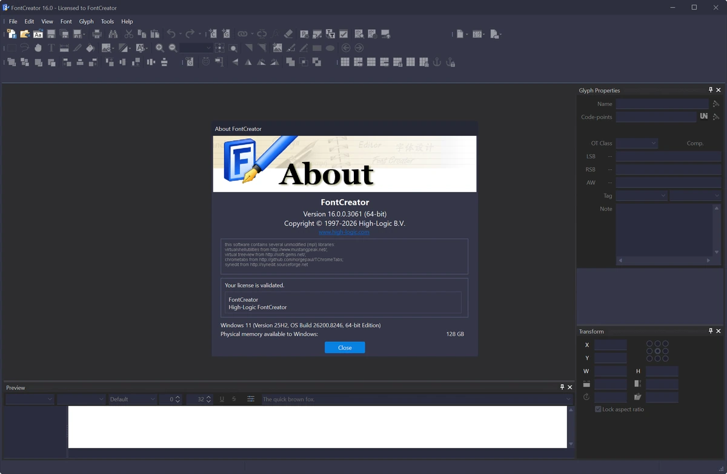
Task: Select the lasso selection tool
Action: (x=24, y=48)
